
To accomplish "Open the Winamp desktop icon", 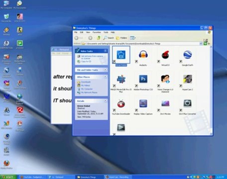I will (6, 31).
